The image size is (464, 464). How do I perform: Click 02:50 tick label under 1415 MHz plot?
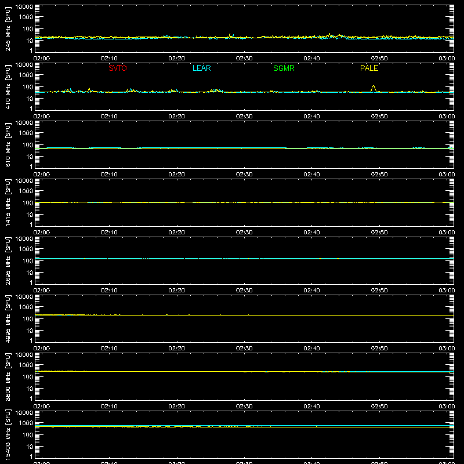(379, 233)
